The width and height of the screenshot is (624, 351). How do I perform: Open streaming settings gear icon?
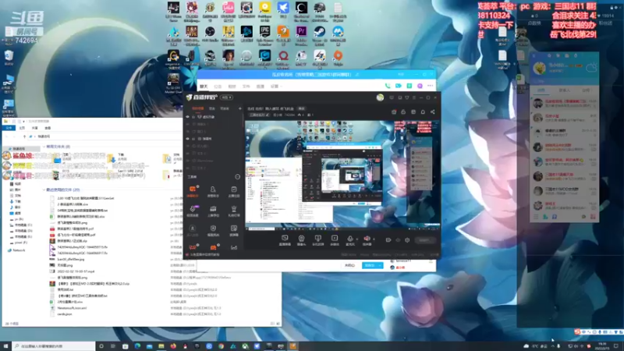click(x=407, y=240)
